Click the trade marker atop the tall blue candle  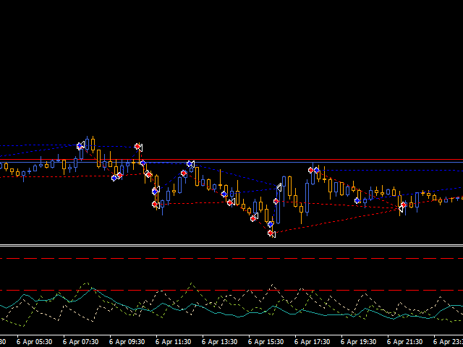[x=279, y=187]
